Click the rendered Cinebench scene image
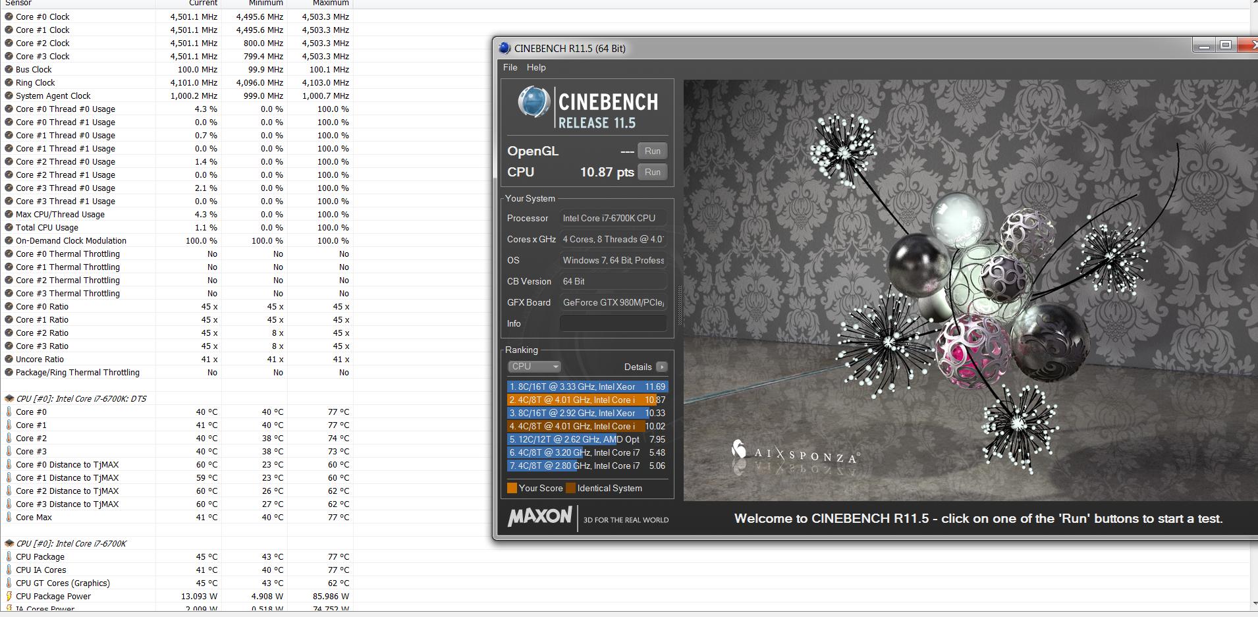The image size is (1258, 617). (x=970, y=290)
